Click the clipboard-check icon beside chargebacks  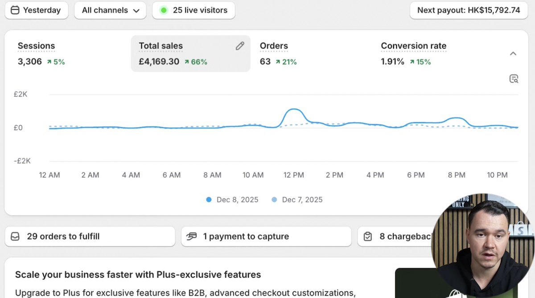(367, 236)
